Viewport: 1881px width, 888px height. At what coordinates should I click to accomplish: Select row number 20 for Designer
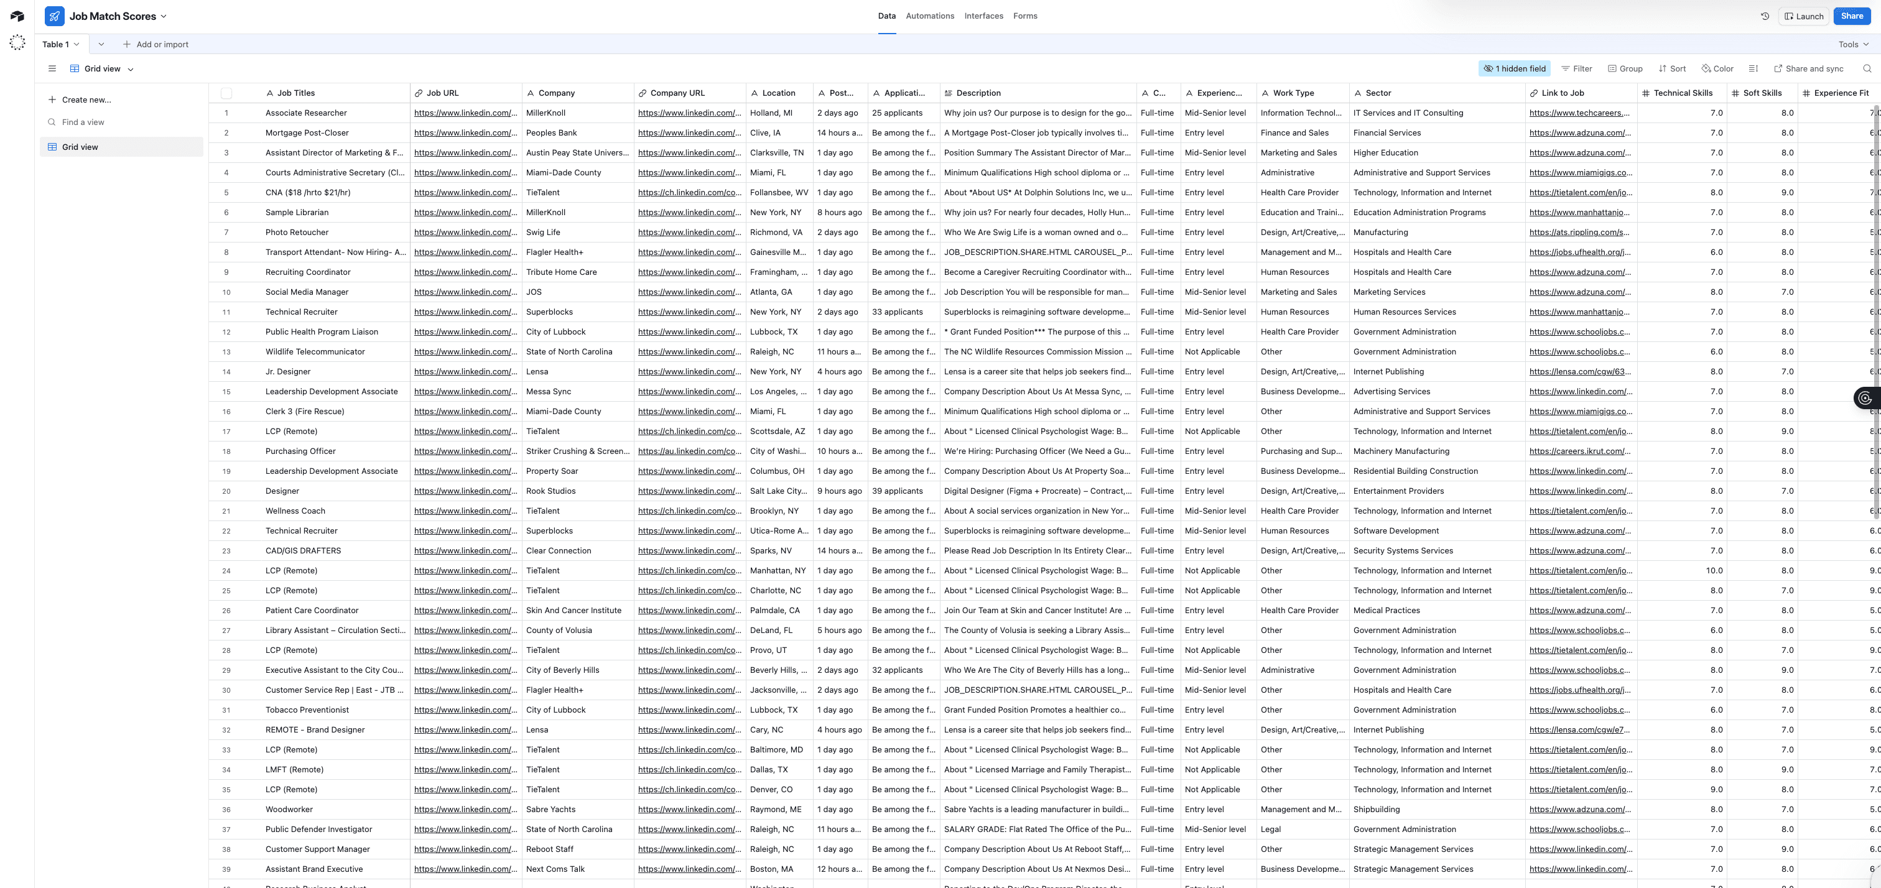click(x=226, y=491)
